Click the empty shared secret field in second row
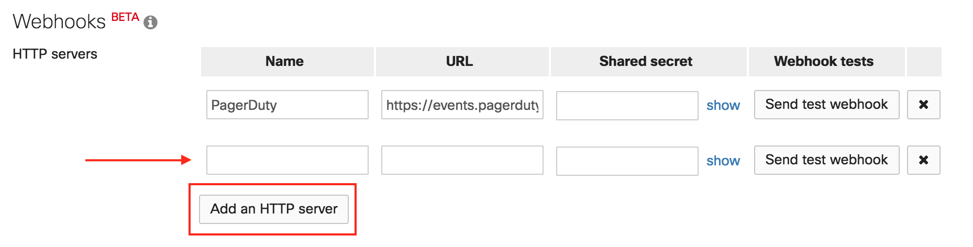The height and width of the screenshot is (247, 973). [627, 161]
